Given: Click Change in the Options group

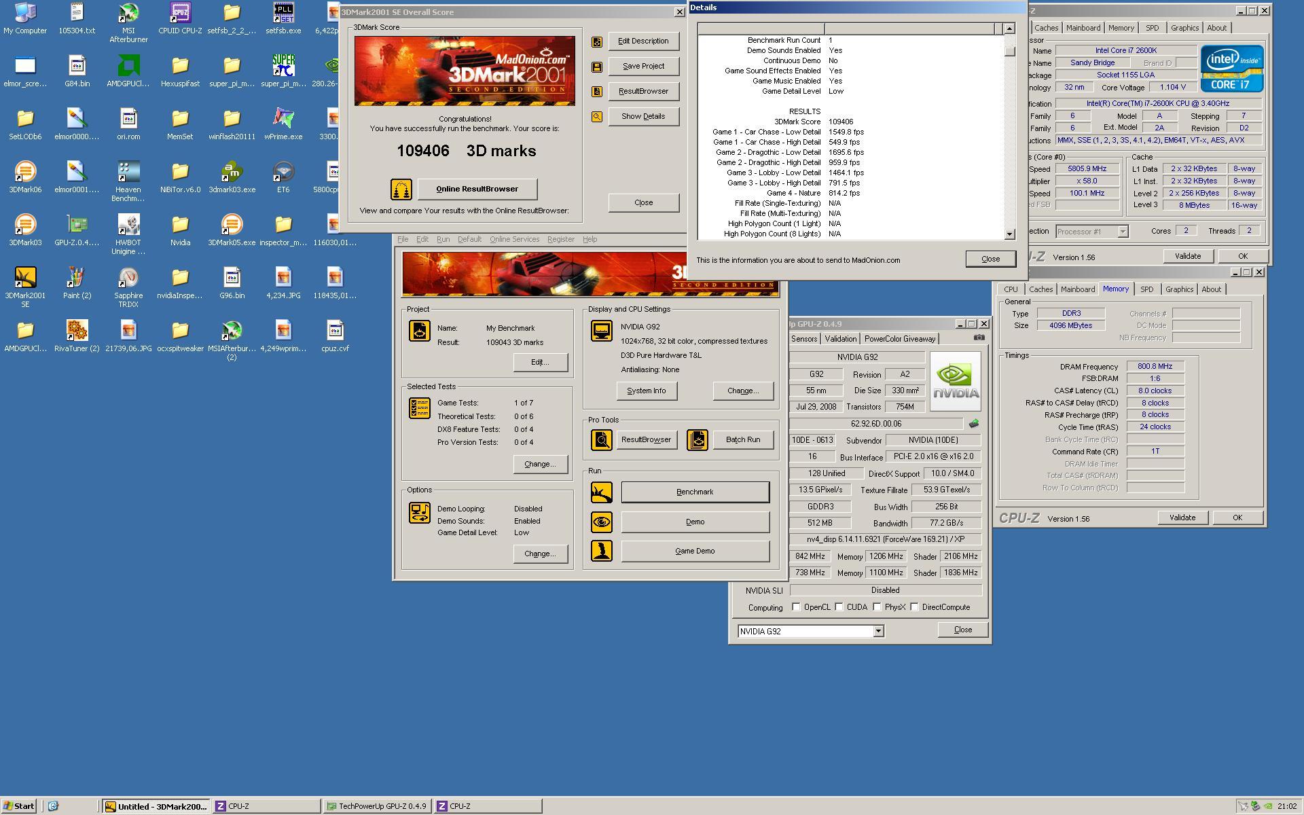Looking at the screenshot, I should click(540, 554).
